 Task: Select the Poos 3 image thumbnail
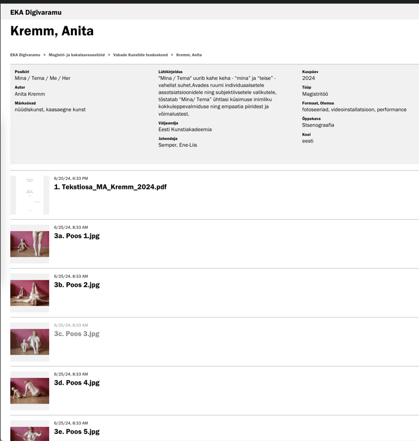coord(30,342)
